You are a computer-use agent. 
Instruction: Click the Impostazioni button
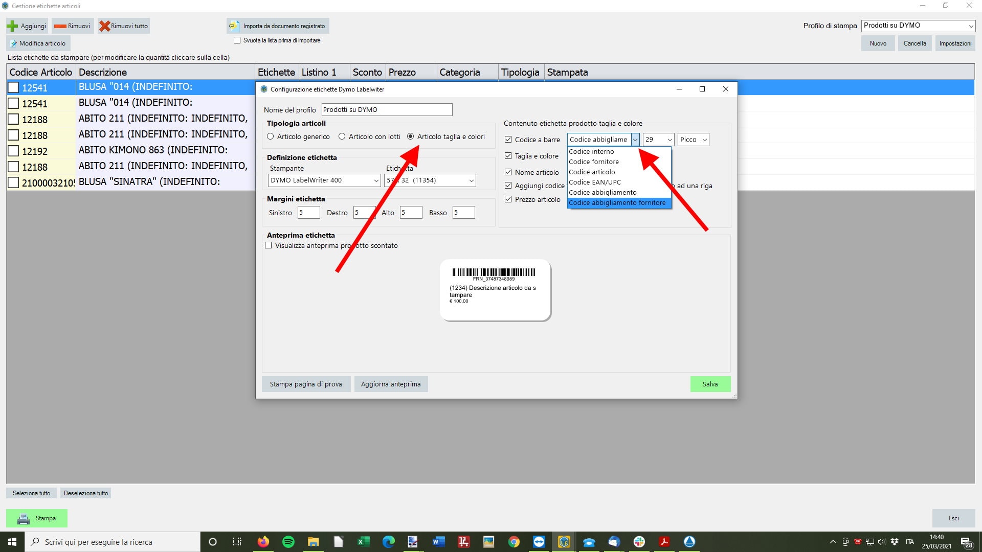pyautogui.click(x=955, y=43)
